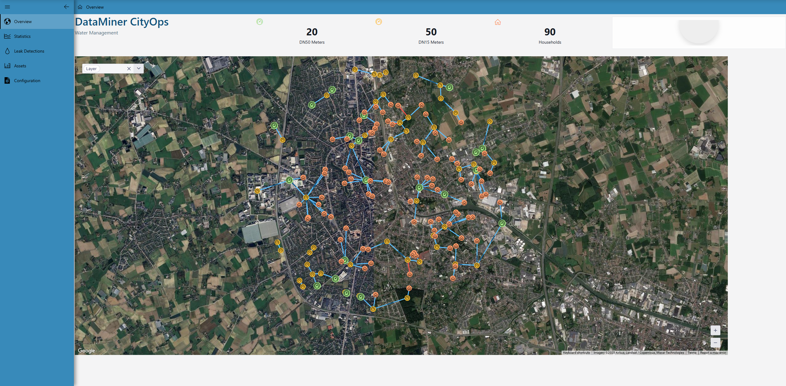Select Overview in the sidebar
The width and height of the screenshot is (786, 386).
click(23, 22)
